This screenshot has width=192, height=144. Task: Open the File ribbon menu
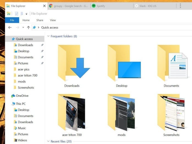12,20
